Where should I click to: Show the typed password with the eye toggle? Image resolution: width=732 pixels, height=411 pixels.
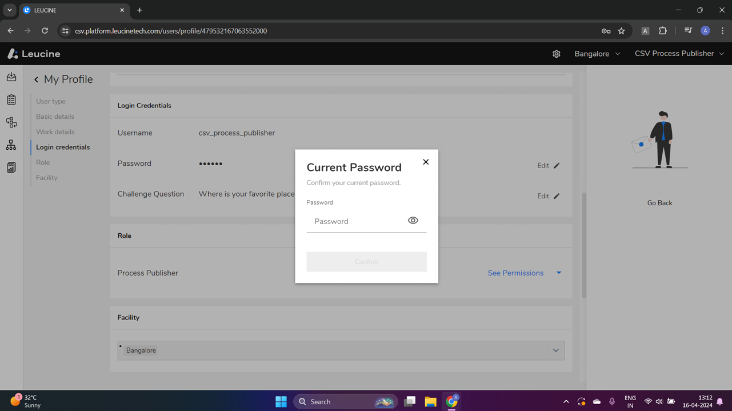(x=413, y=220)
